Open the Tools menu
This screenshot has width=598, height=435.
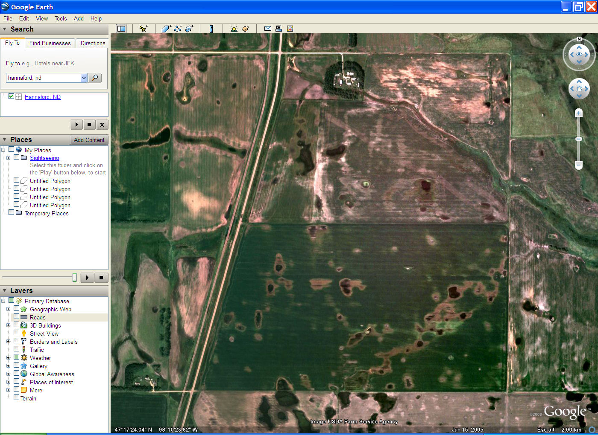pyautogui.click(x=61, y=18)
